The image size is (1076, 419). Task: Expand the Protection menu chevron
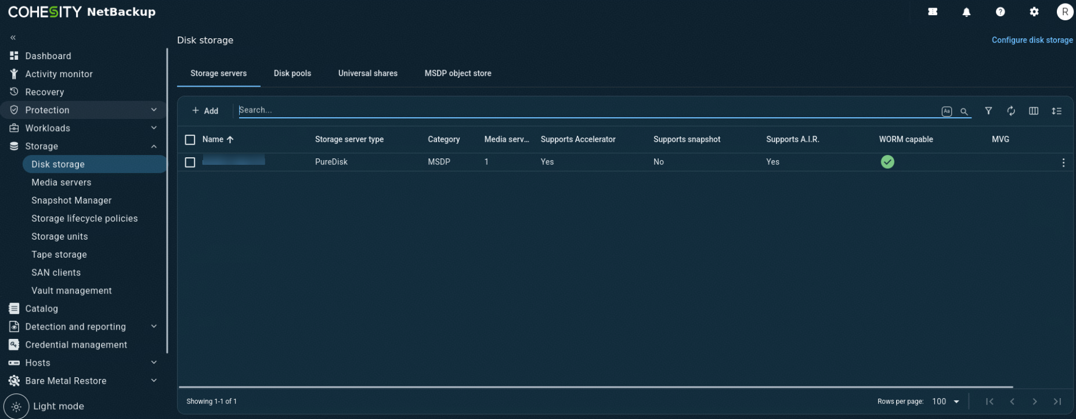(154, 110)
